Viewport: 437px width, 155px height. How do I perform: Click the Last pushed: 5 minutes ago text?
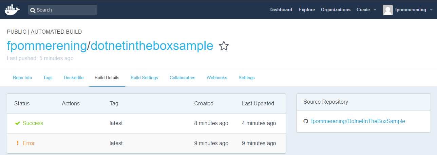40,58
